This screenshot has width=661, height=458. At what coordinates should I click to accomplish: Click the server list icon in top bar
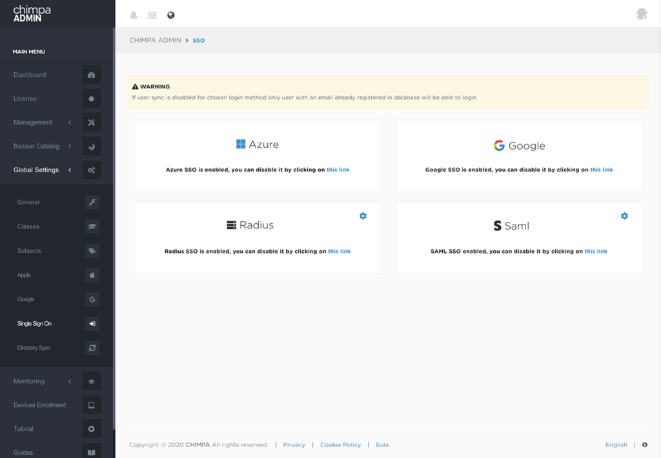[x=152, y=15]
